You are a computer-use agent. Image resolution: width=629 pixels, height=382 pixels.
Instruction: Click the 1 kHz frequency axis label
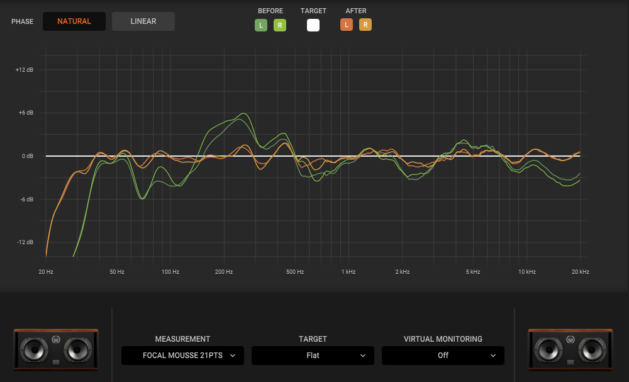(x=348, y=272)
